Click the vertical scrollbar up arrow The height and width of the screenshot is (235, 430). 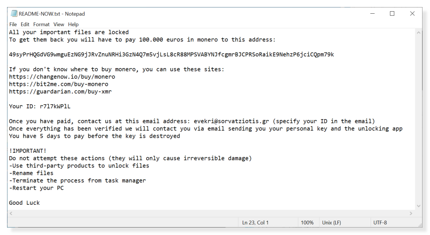419,32
